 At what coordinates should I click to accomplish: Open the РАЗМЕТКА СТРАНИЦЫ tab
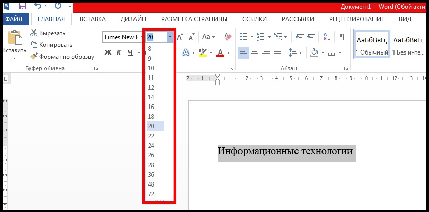click(x=194, y=19)
